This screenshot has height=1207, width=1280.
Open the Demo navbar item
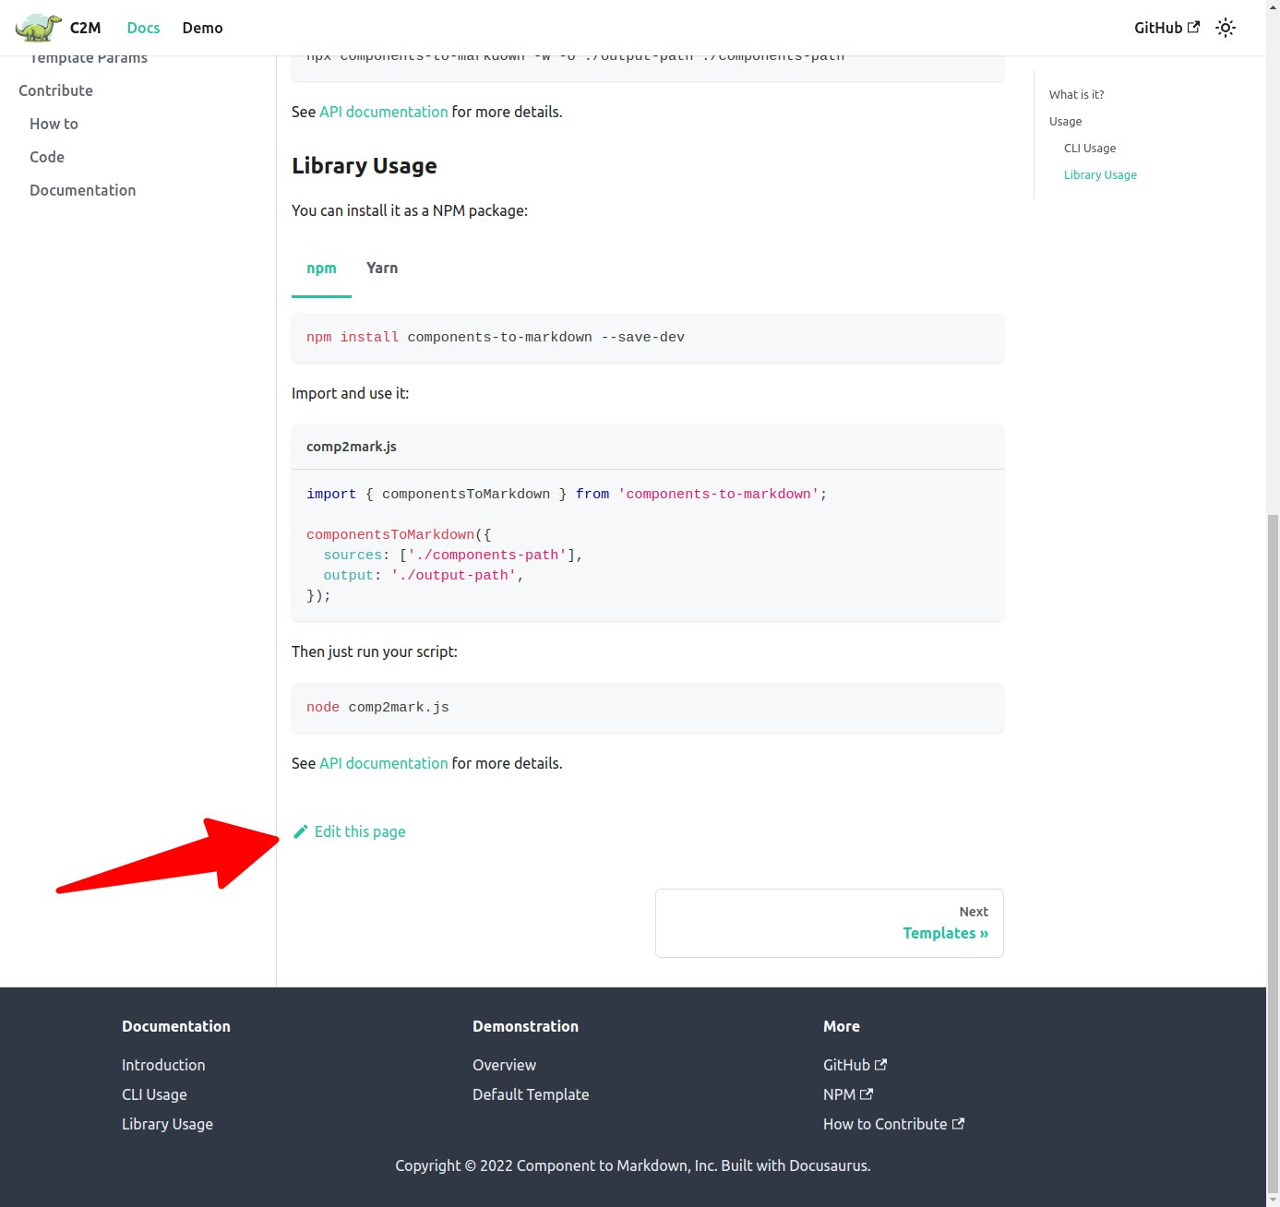(x=202, y=28)
